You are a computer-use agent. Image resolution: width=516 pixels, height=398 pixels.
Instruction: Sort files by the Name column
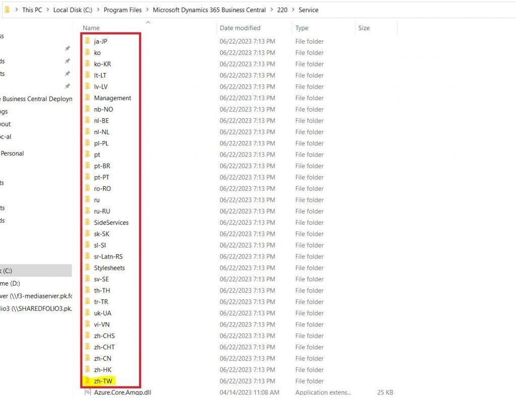[91, 28]
